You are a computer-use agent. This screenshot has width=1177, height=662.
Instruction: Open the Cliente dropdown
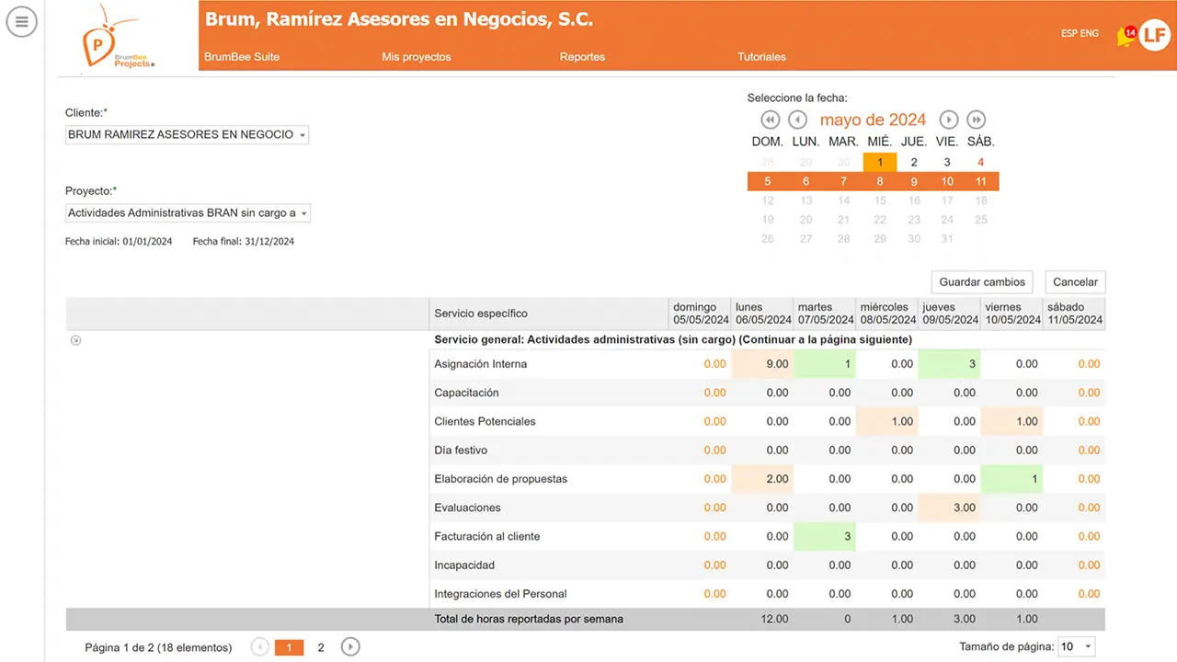187,134
